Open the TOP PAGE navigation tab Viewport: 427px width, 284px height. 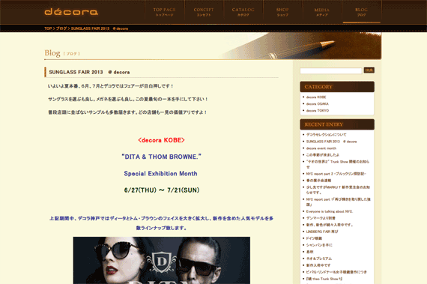(x=165, y=12)
